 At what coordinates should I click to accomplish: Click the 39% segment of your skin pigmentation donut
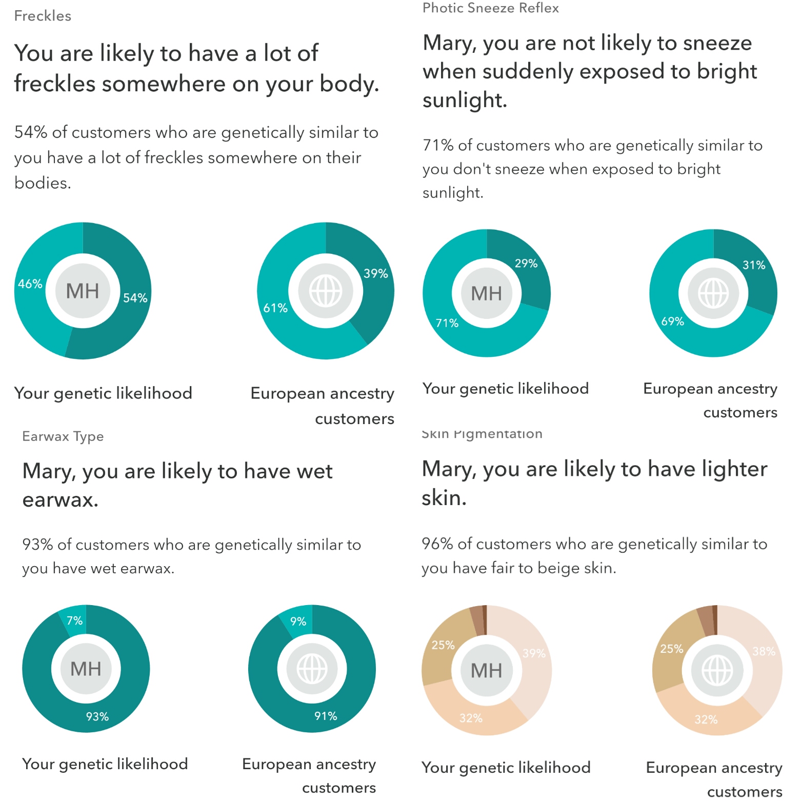point(533,654)
